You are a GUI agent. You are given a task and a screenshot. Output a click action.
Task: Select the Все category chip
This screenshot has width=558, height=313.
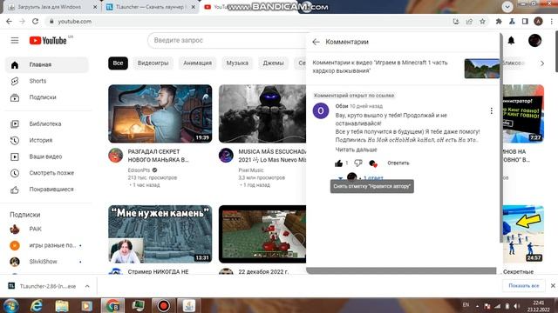(118, 63)
